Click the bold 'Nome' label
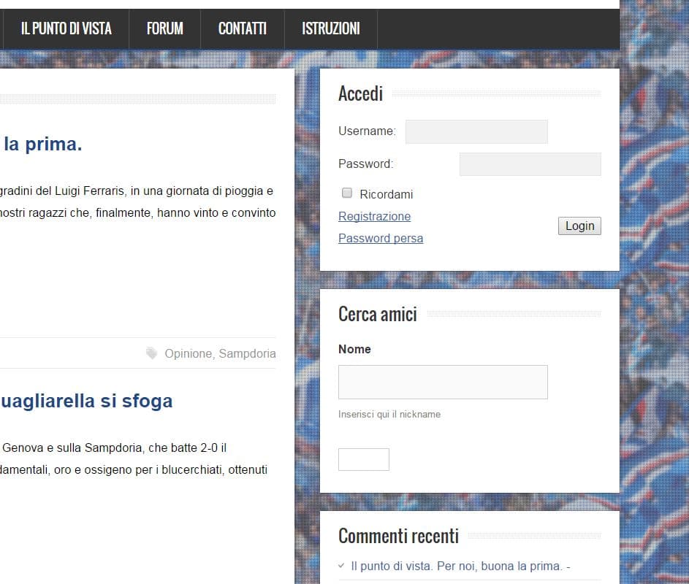 pos(354,349)
